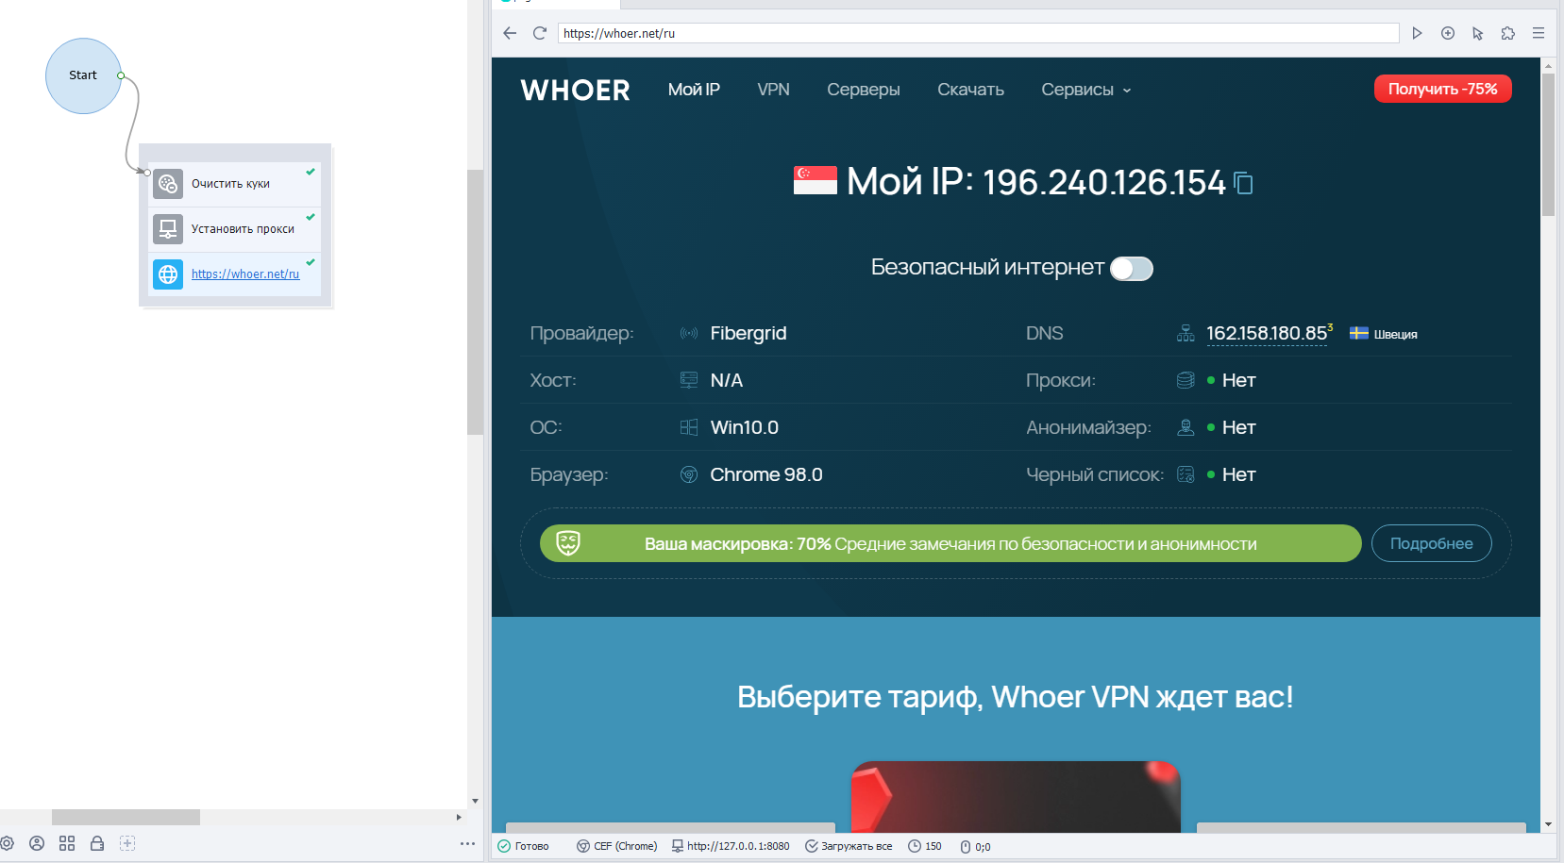Screen dimensions: 1564x863
Task: Toggle the Безопасный интернет switch
Action: (1132, 269)
